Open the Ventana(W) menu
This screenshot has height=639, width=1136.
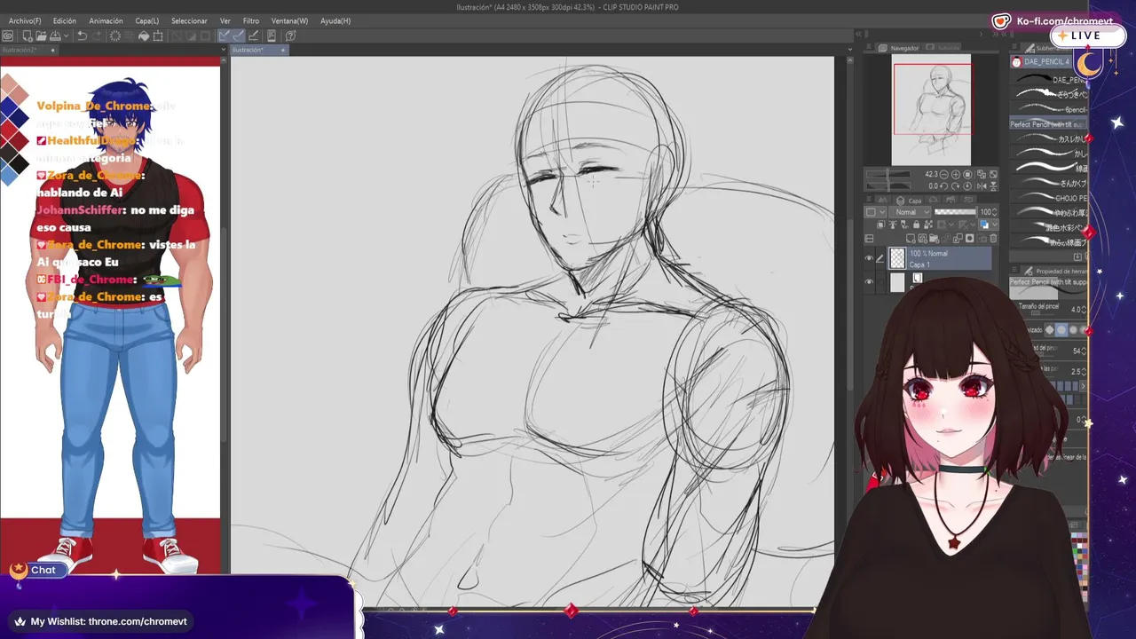tap(289, 20)
